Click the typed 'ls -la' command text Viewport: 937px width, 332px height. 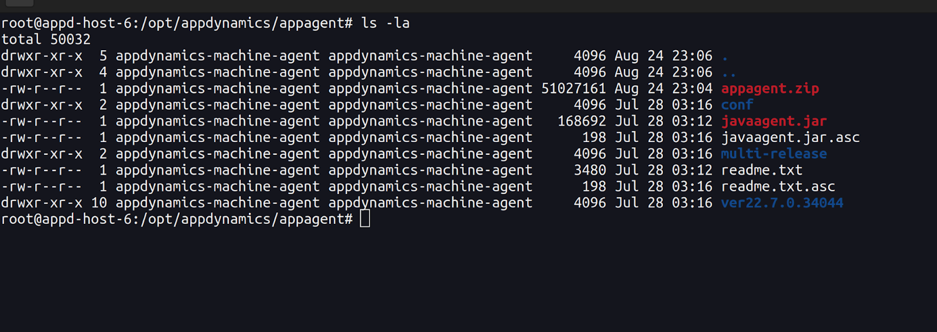pos(385,23)
